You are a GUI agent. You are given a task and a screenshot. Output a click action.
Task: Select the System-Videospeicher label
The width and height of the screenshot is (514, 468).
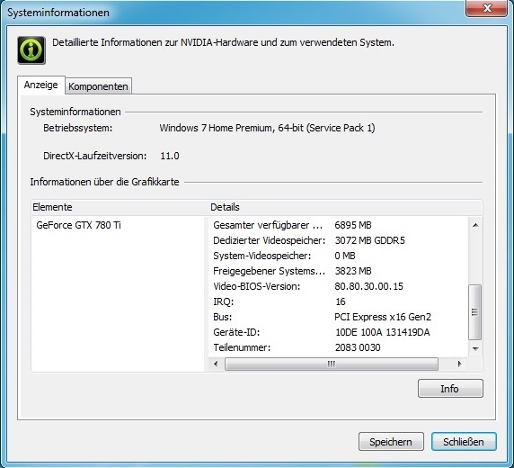pyautogui.click(x=262, y=256)
